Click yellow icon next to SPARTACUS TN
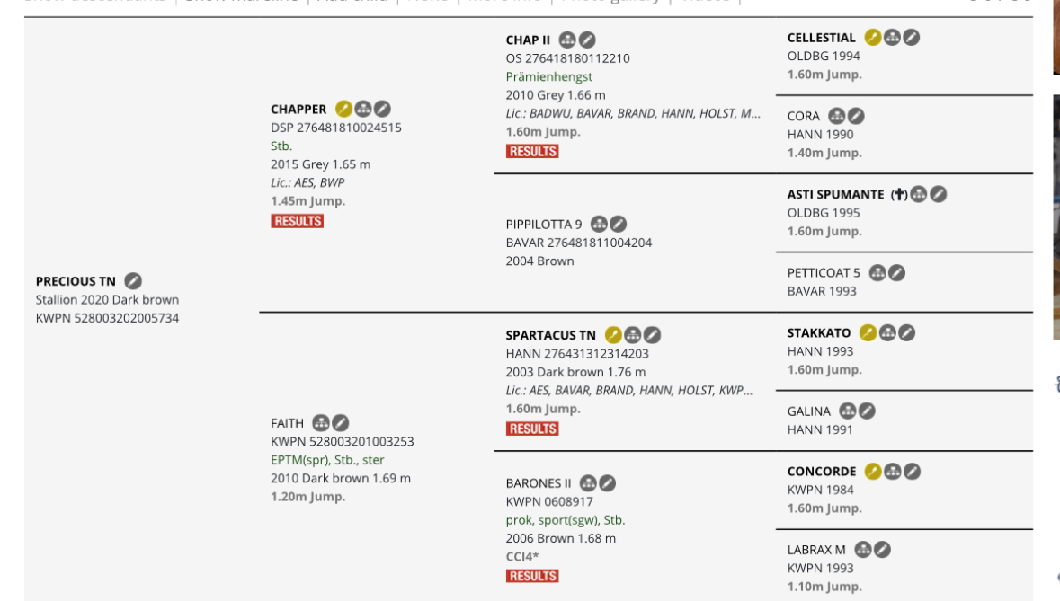 [613, 335]
